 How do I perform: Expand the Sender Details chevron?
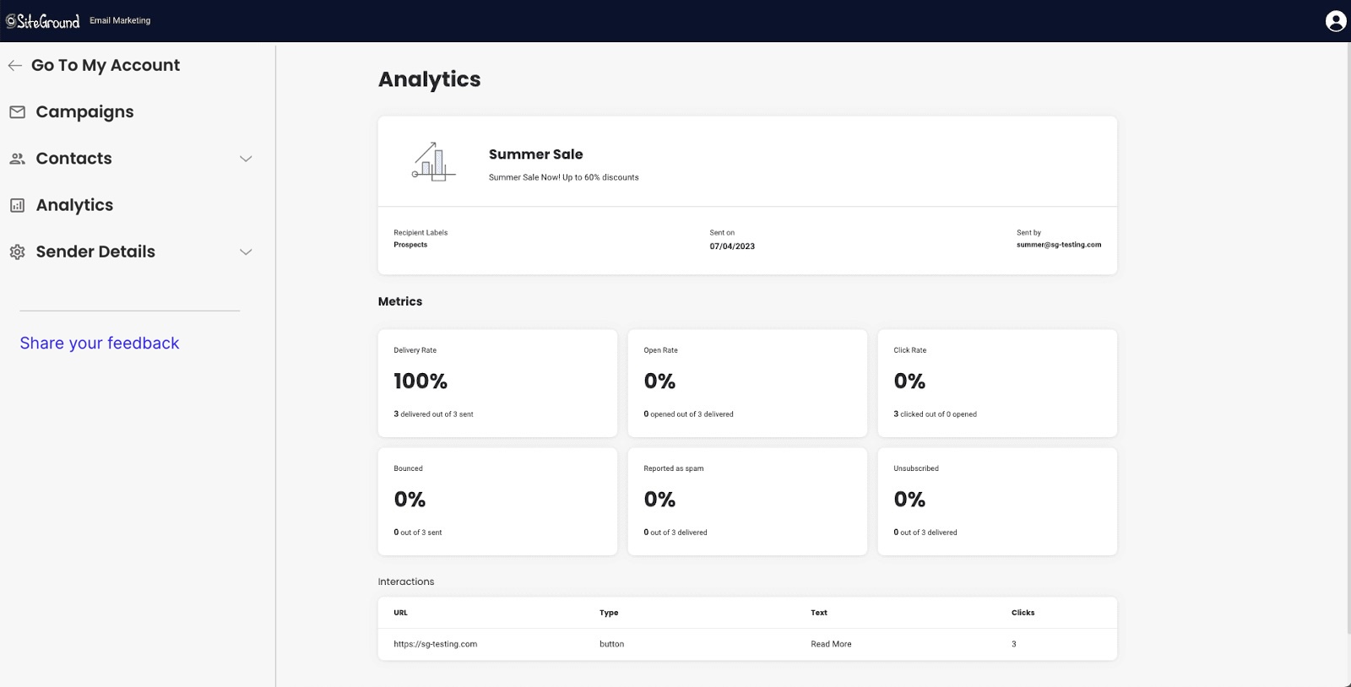246,252
